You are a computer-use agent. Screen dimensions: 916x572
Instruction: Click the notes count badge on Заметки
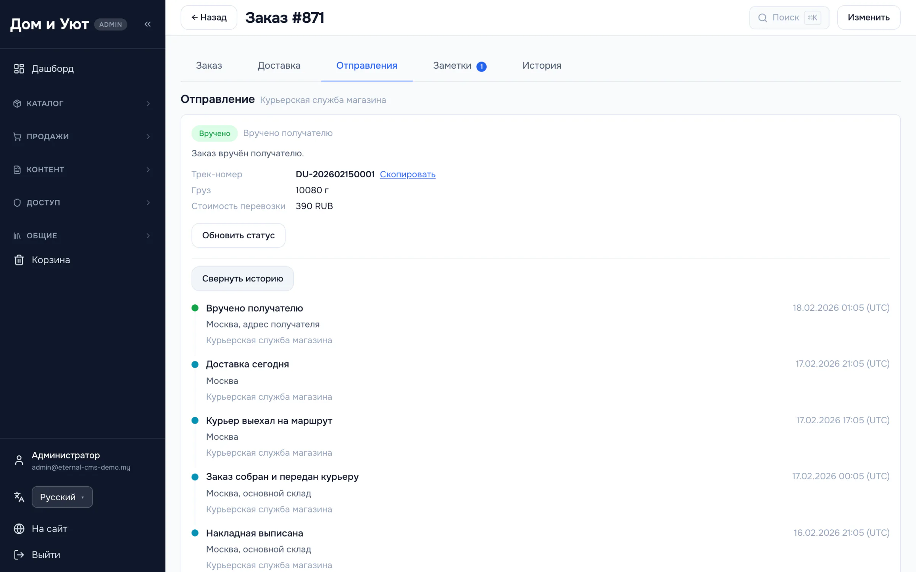coord(481,66)
